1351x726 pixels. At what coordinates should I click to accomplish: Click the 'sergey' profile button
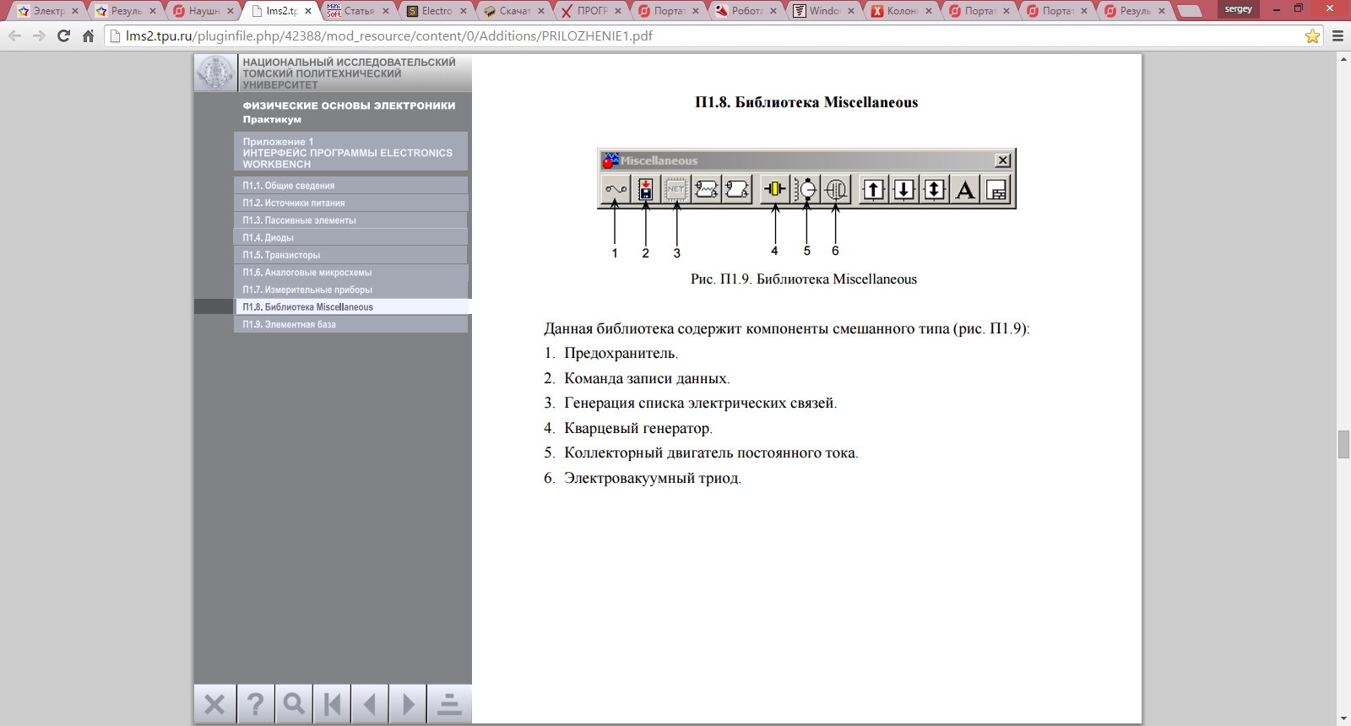pyautogui.click(x=1239, y=9)
